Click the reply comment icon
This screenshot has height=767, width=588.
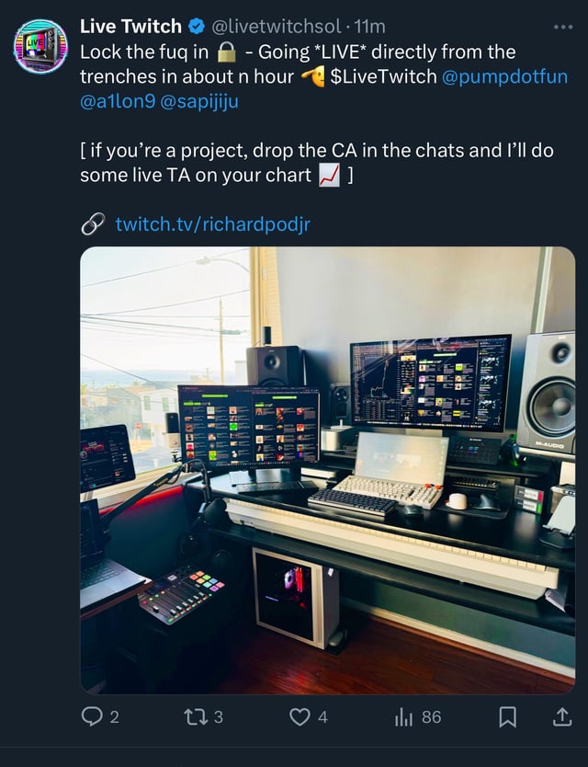(x=92, y=716)
